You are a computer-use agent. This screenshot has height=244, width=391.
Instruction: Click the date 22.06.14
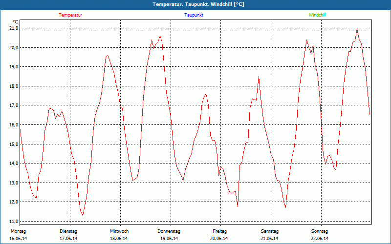pyautogui.click(x=320, y=239)
